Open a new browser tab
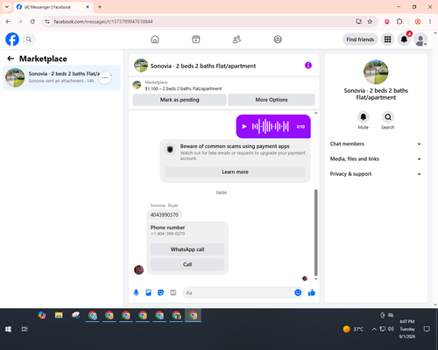Screen dimensions: 438x350 point(100,7)
